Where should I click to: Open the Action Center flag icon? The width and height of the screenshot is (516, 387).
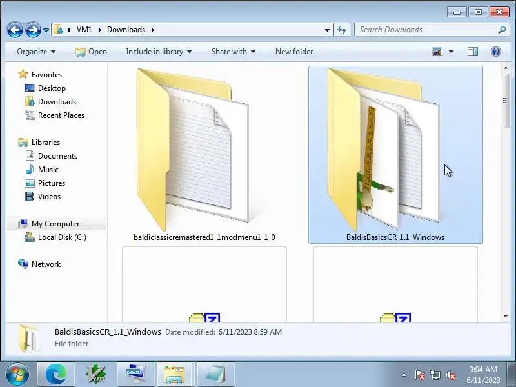pyautogui.click(x=420, y=375)
